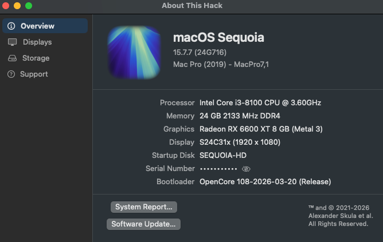Viewport: 383px width, 242px height.
Task: Click the Displays monitor icon in sidebar
Action: [12, 42]
